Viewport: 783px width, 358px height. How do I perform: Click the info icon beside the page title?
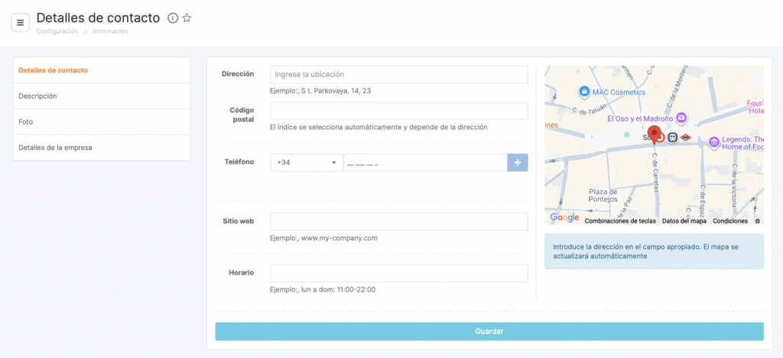pyautogui.click(x=173, y=18)
